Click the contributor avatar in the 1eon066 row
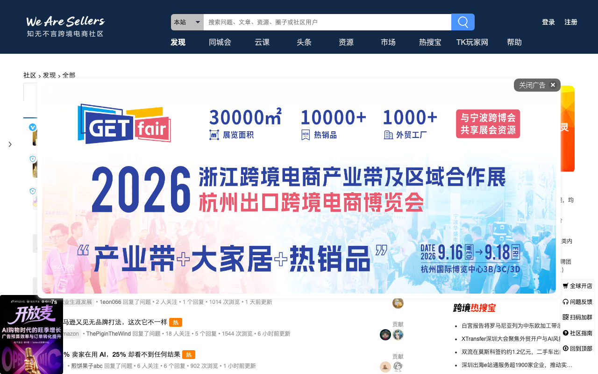This screenshot has width=598, height=374. pos(398,303)
